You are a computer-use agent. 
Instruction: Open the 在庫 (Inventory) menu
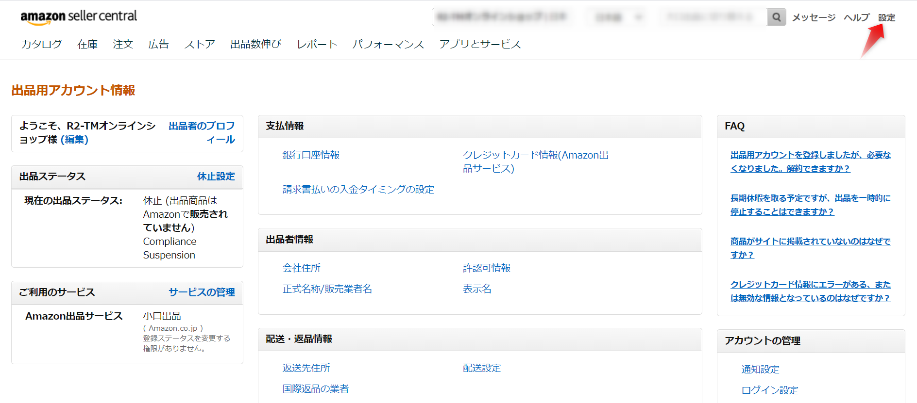[x=87, y=44]
